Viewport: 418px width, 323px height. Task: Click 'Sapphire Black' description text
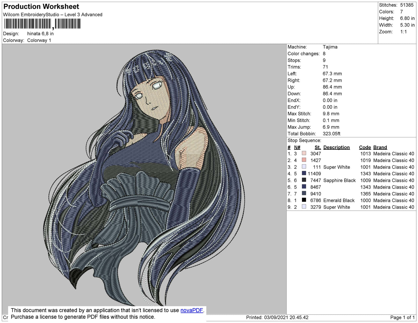click(x=339, y=180)
